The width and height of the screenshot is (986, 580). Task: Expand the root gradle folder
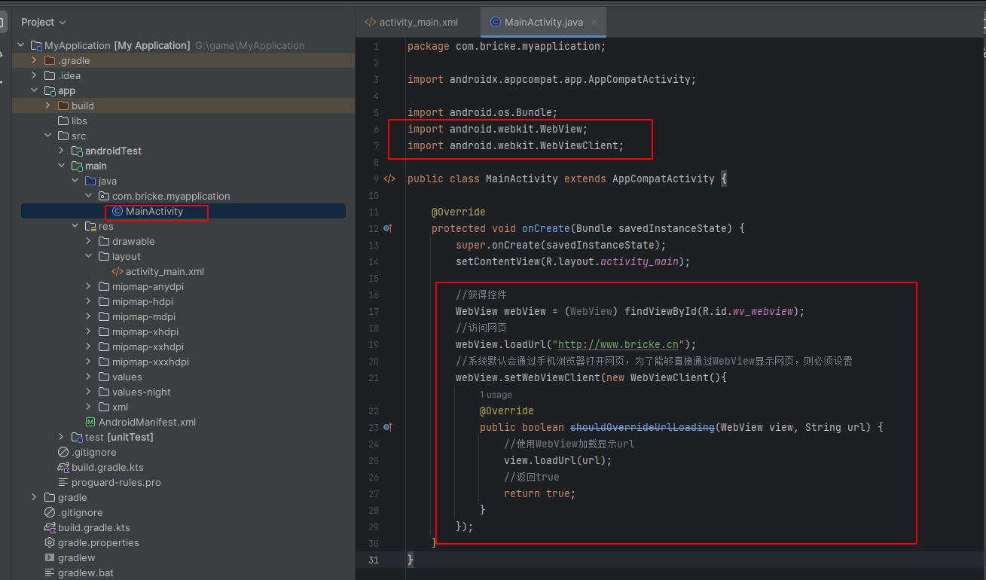(35, 497)
